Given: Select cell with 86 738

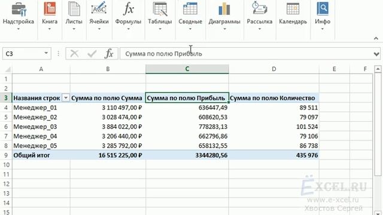Looking at the screenshot, I should click(274, 146).
